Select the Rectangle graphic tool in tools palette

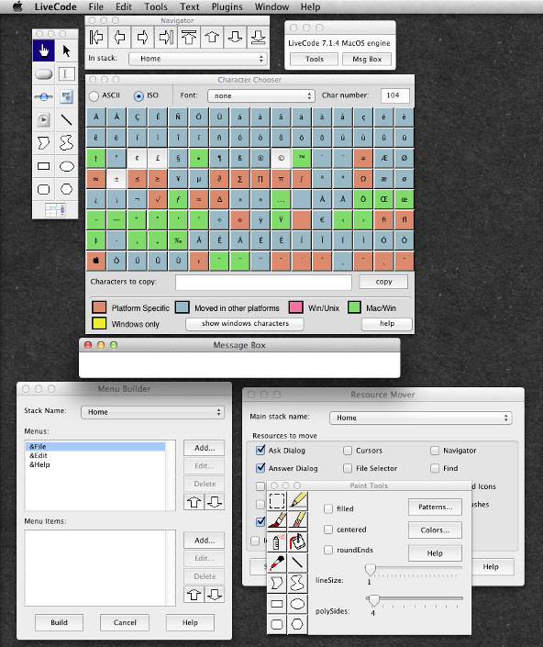pos(43,166)
